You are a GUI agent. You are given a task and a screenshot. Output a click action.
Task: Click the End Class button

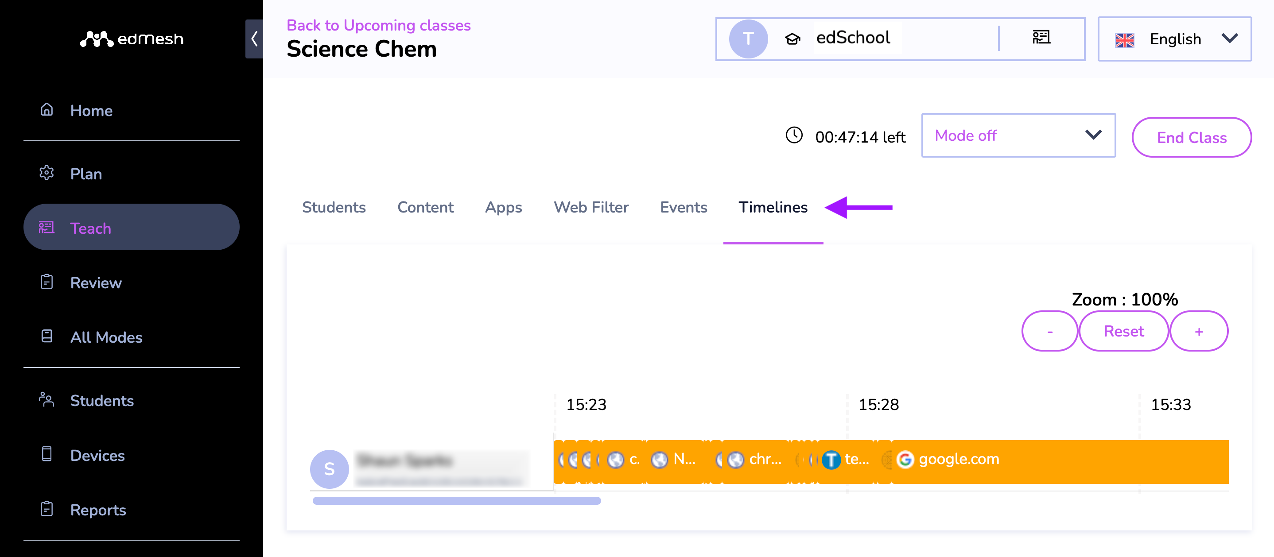1192,137
